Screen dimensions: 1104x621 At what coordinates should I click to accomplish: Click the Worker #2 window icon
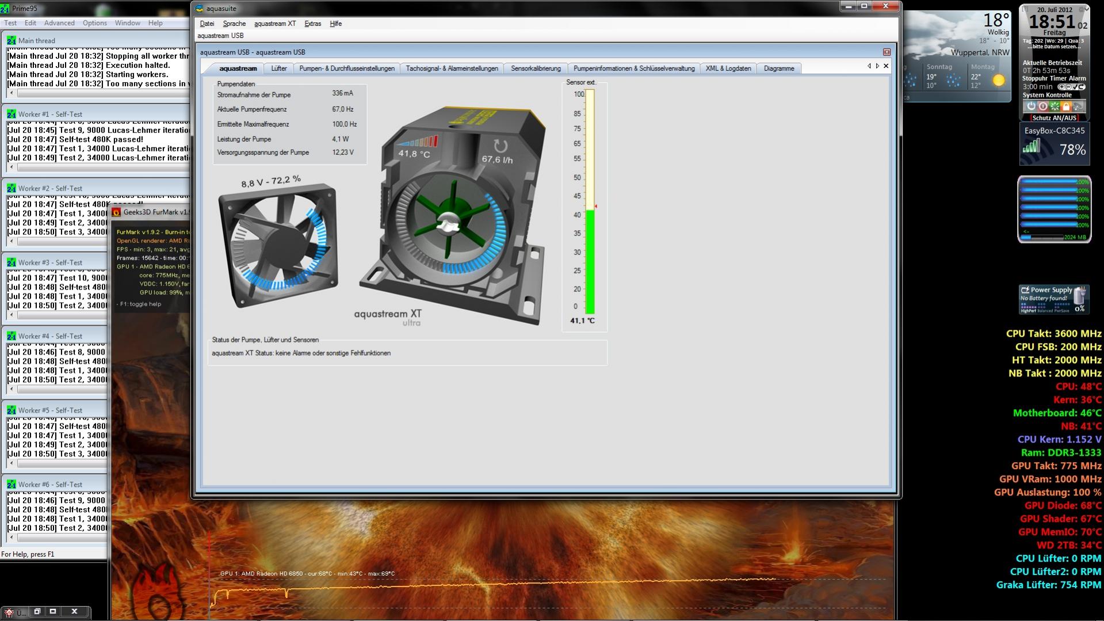tap(12, 188)
